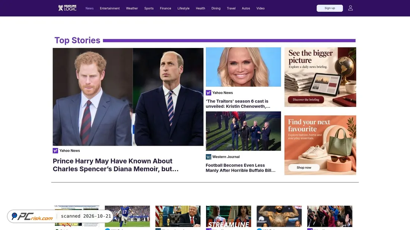410x230 pixels.
Task: Go to the Travel section
Action: [231, 8]
